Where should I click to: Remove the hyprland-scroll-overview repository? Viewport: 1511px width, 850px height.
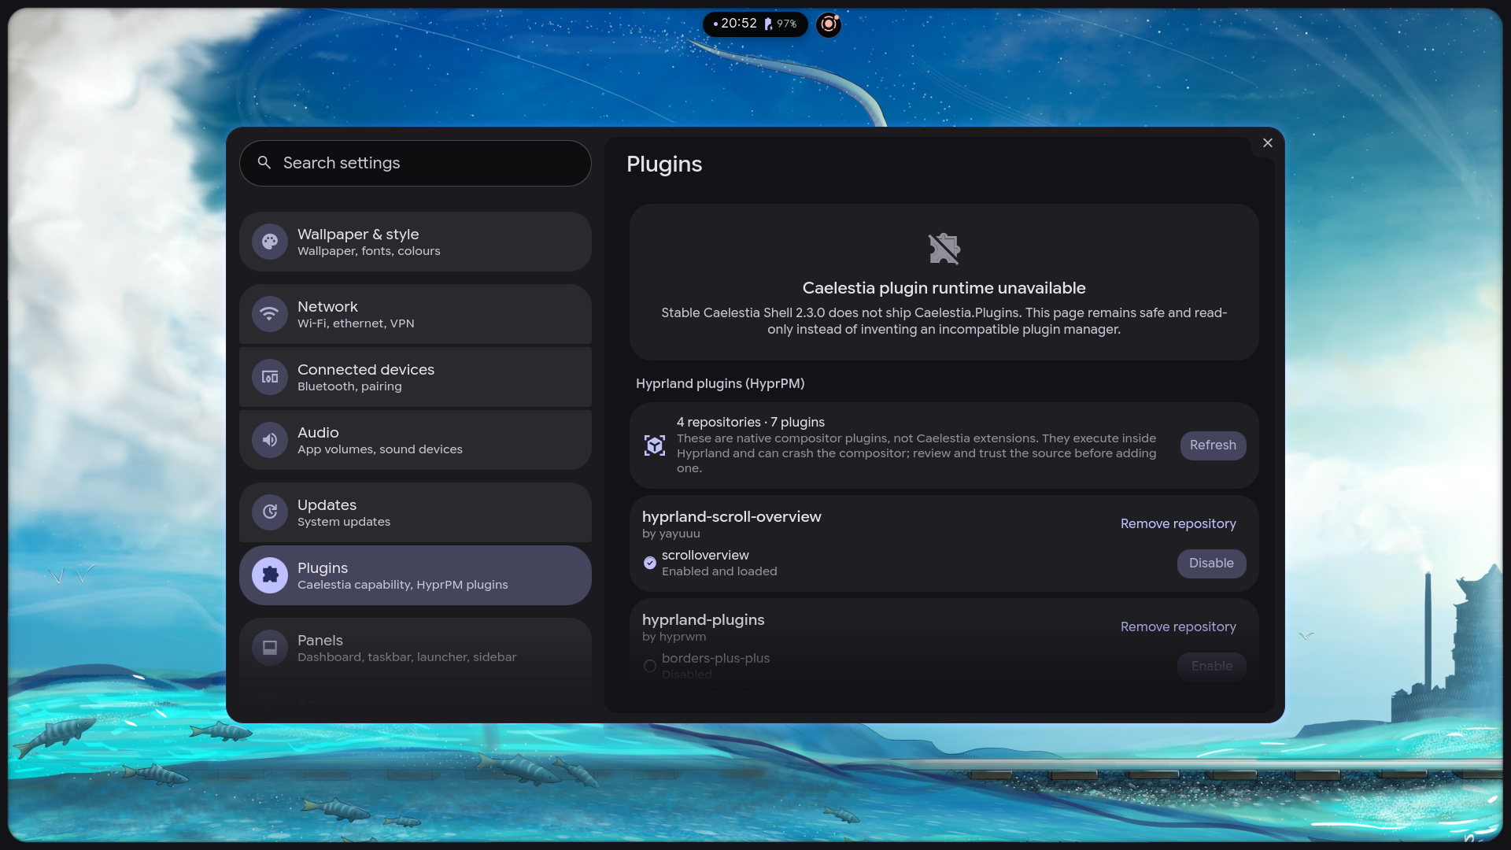(1178, 524)
